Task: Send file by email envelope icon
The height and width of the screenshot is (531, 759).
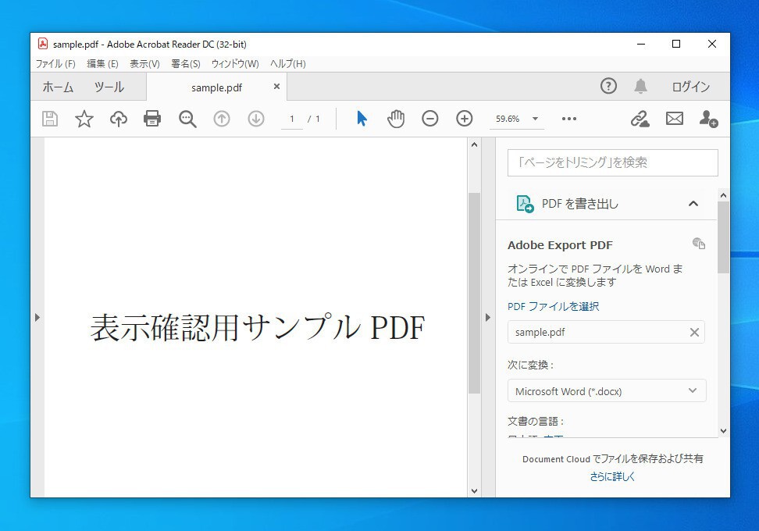Action: 674,119
